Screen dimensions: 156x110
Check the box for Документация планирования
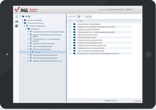[x=70, y=24]
